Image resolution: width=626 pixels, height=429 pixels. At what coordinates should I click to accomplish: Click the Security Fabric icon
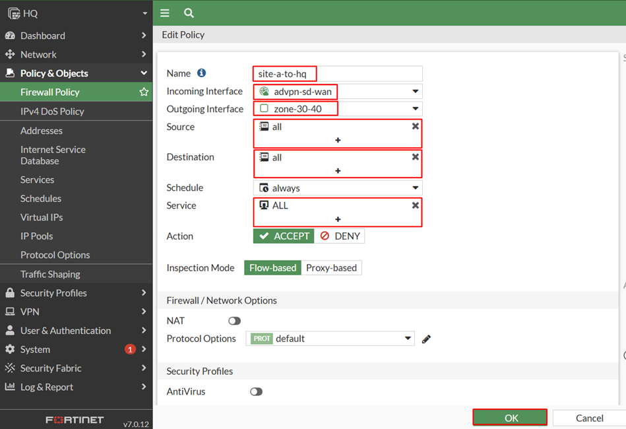[10, 368]
